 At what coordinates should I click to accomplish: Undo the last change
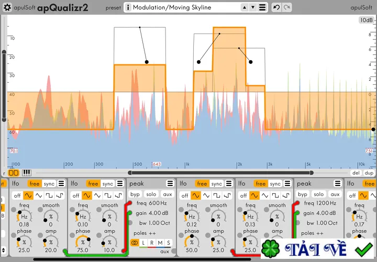coord(276,7)
